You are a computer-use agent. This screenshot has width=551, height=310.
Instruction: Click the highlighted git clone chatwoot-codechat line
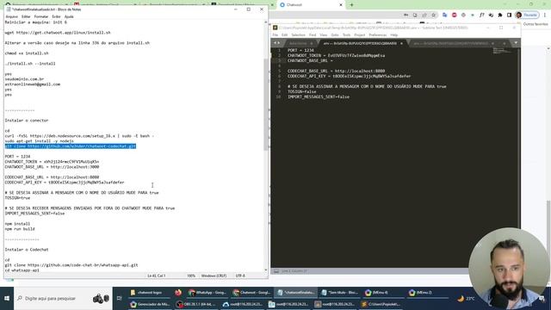tap(71, 146)
